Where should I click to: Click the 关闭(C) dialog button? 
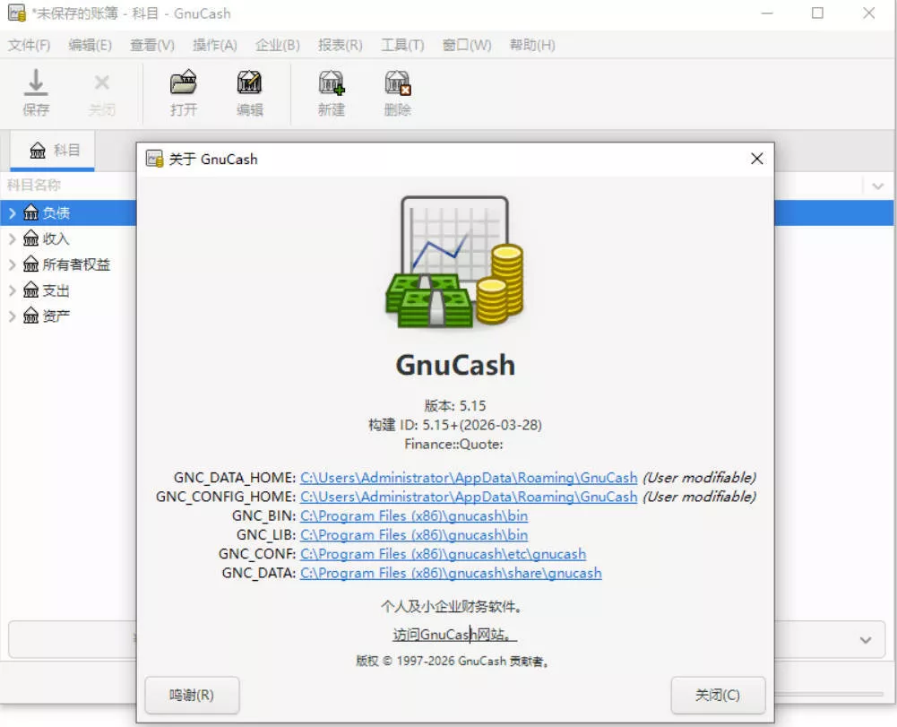click(718, 695)
